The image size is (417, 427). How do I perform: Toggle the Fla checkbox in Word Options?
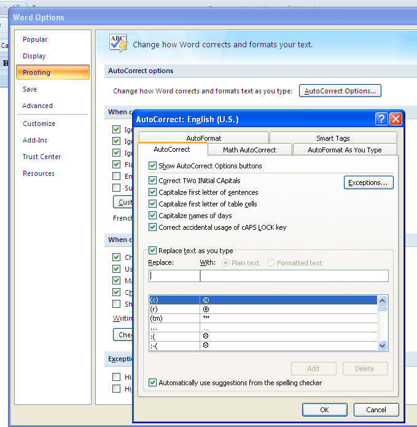[116, 164]
